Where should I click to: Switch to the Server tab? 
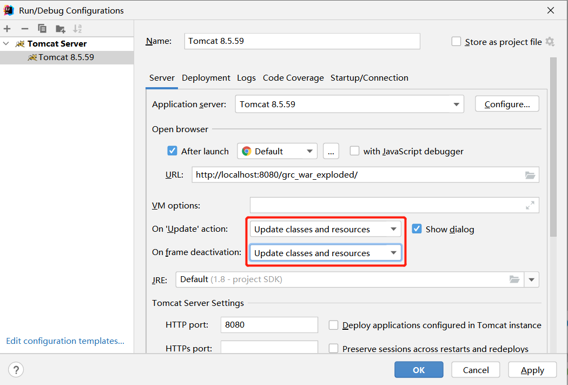click(x=162, y=78)
